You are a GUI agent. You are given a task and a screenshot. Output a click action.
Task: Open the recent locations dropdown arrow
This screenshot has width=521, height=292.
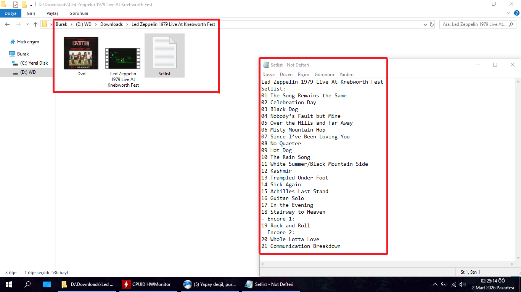27,24
